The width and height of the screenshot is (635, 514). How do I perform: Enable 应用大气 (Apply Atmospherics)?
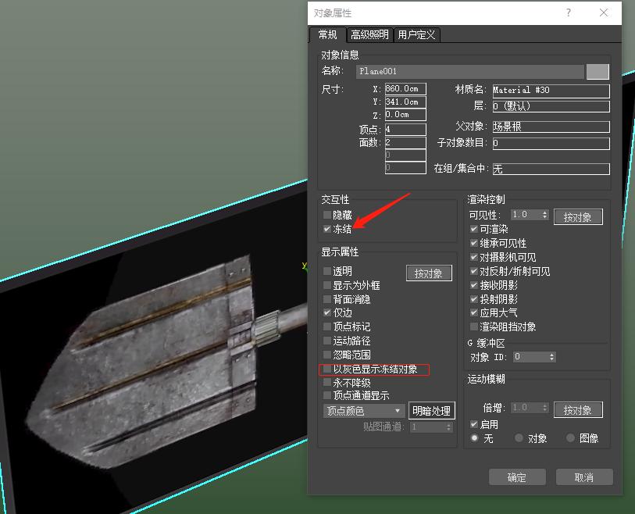[474, 312]
